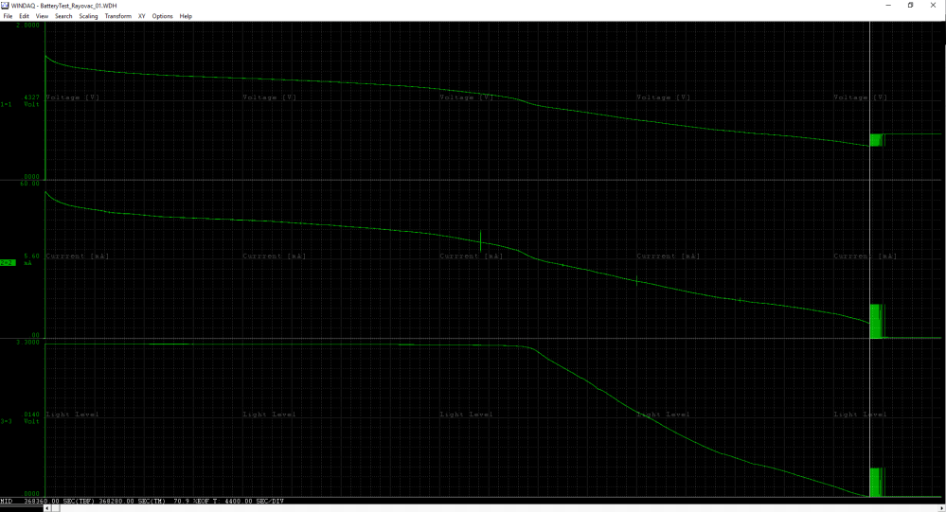The height and width of the screenshot is (512, 946).
Task: Click the 368280.00 SEC(TM) status readout
Action: tap(131, 502)
